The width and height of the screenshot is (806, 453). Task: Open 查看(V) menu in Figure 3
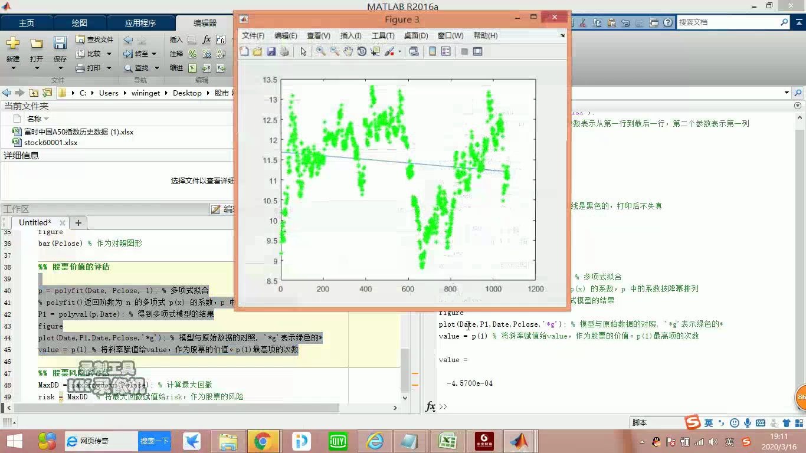pyautogui.click(x=319, y=35)
